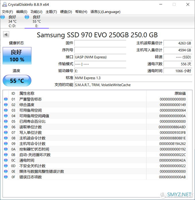Viewport: 195px width, 200px height.
Task: Click the ID column header
Action: pos(13,93)
